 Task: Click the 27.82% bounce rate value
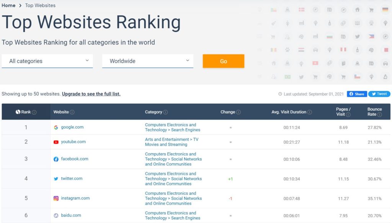[374, 127]
